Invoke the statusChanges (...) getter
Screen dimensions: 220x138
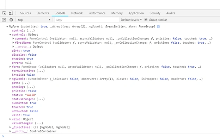(x=41, y=99)
